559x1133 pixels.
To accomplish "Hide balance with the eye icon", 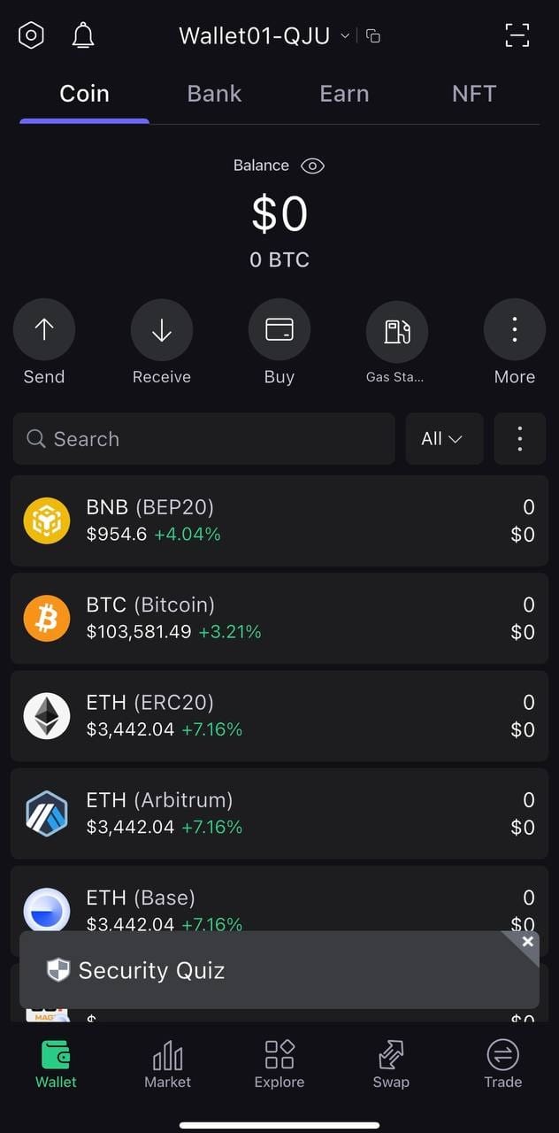I will pyautogui.click(x=312, y=166).
